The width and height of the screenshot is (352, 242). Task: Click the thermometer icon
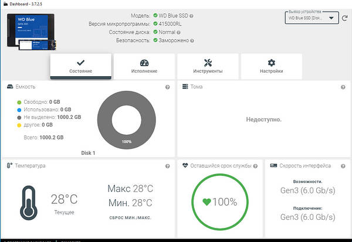pos(29,203)
